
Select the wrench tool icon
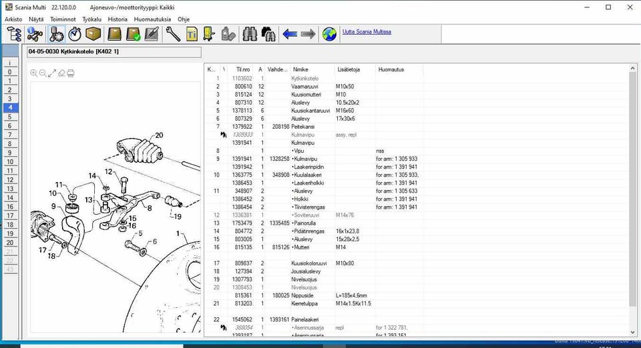point(173,34)
